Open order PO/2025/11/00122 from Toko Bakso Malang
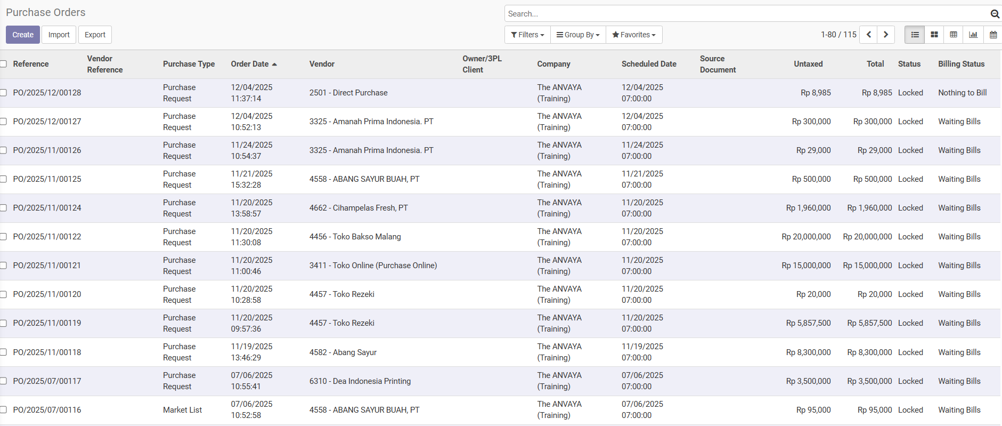 coord(47,237)
